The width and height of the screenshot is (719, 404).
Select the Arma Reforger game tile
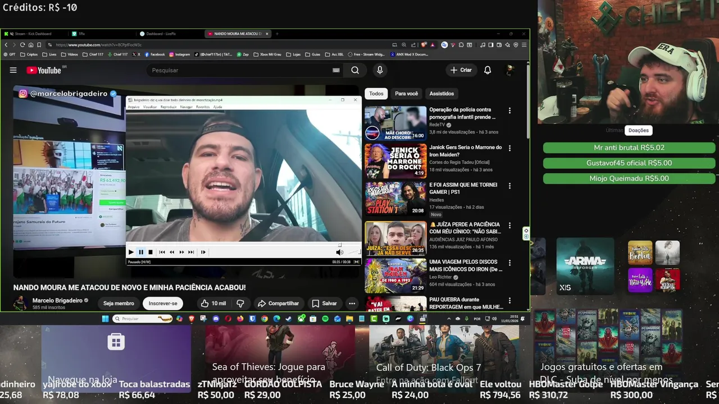[x=584, y=267]
